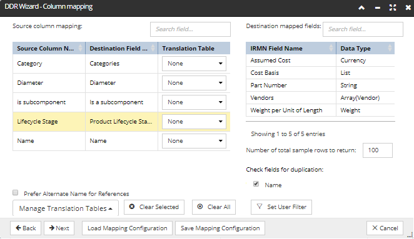Select the Diameter source column row
Viewport: 414px width, 239px height.
coord(121,83)
